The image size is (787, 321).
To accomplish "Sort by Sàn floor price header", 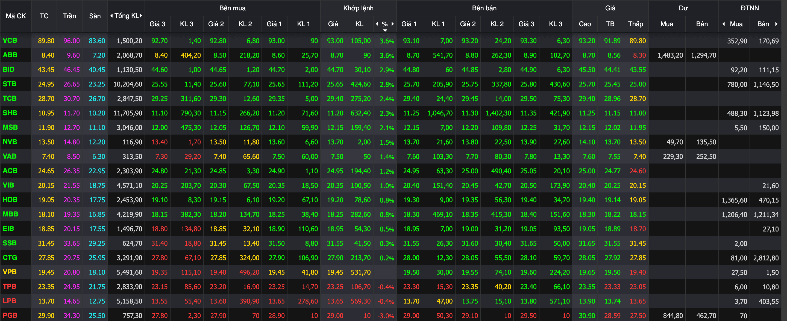I will point(95,16).
